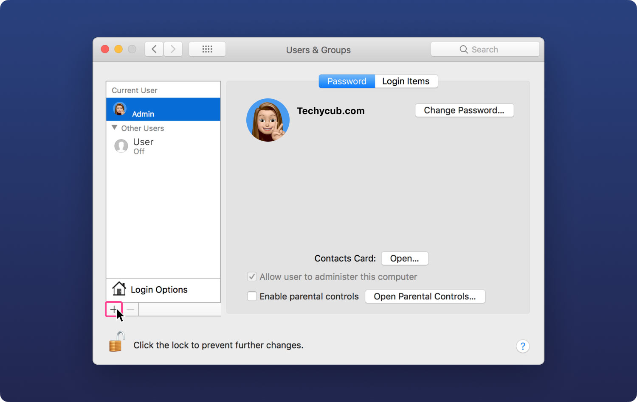Go back with the left chevron button
This screenshot has width=637, height=402.
point(154,49)
